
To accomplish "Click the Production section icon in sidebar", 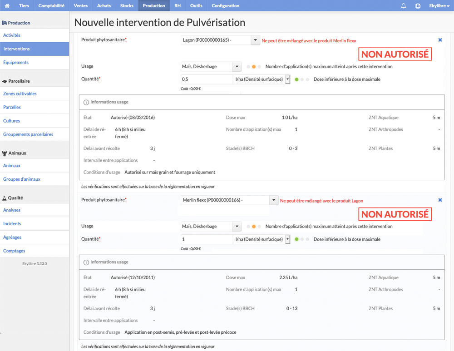I will point(5,23).
